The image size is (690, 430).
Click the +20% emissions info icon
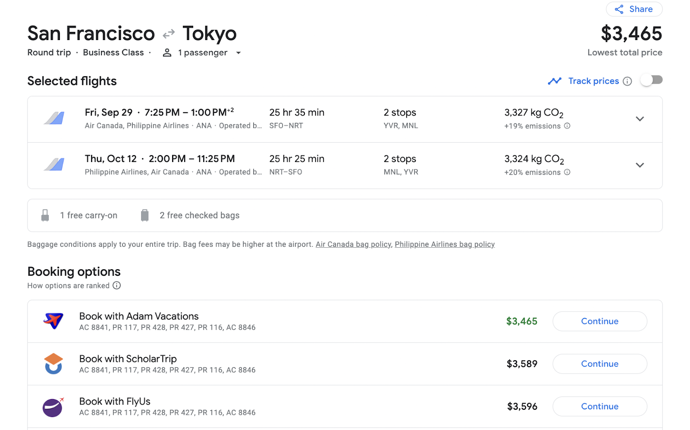567,172
